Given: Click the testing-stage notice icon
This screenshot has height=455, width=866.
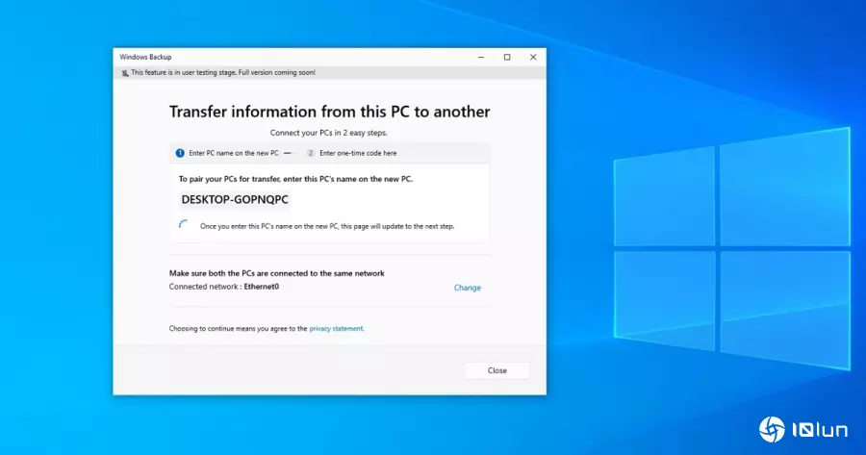Looking at the screenshot, I should click(x=125, y=73).
